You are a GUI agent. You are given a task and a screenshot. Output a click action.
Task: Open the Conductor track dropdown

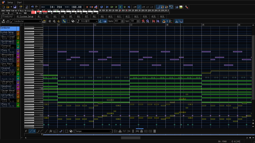point(40,21)
